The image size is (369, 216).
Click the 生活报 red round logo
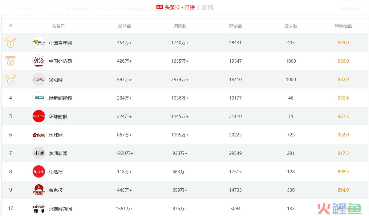pyautogui.click(x=39, y=172)
